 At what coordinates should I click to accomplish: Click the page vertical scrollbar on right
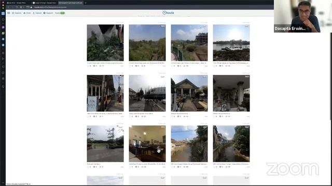[x=331, y=76]
